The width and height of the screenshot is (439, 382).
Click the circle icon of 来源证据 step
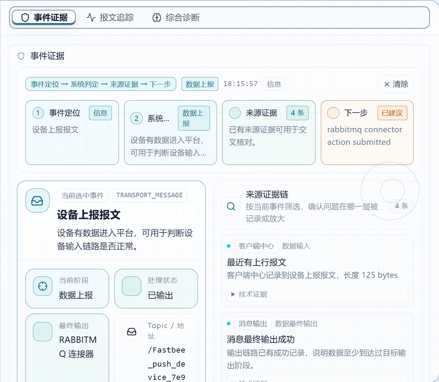point(235,113)
